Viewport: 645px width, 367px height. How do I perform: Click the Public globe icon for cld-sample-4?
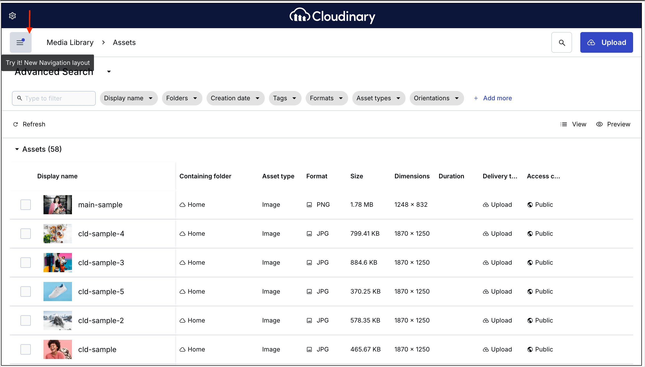click(530, 234)
